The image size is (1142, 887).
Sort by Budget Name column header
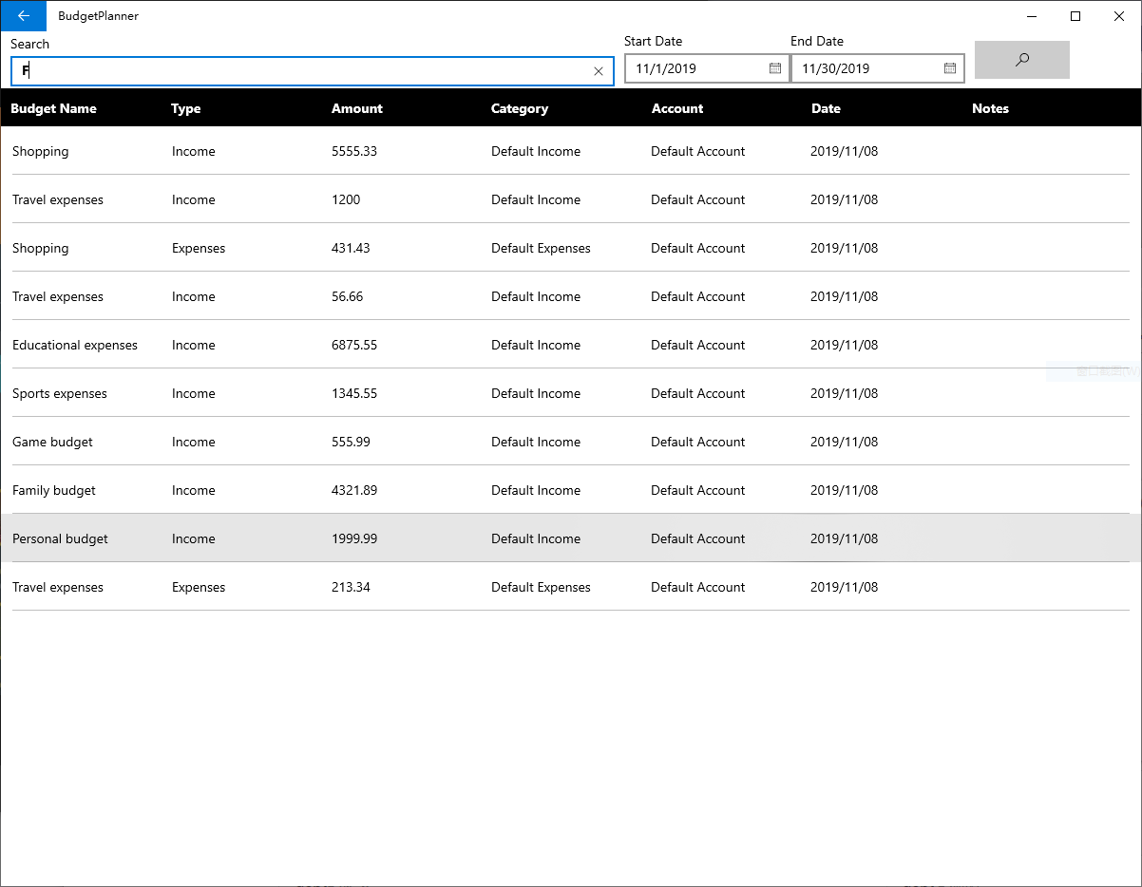coord(53,108)
